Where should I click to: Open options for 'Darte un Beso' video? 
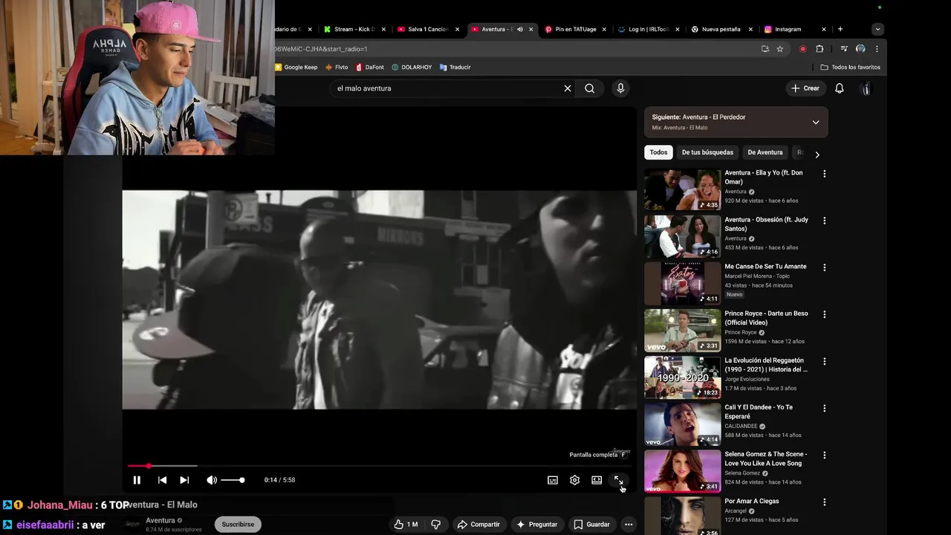click(824, 314)
